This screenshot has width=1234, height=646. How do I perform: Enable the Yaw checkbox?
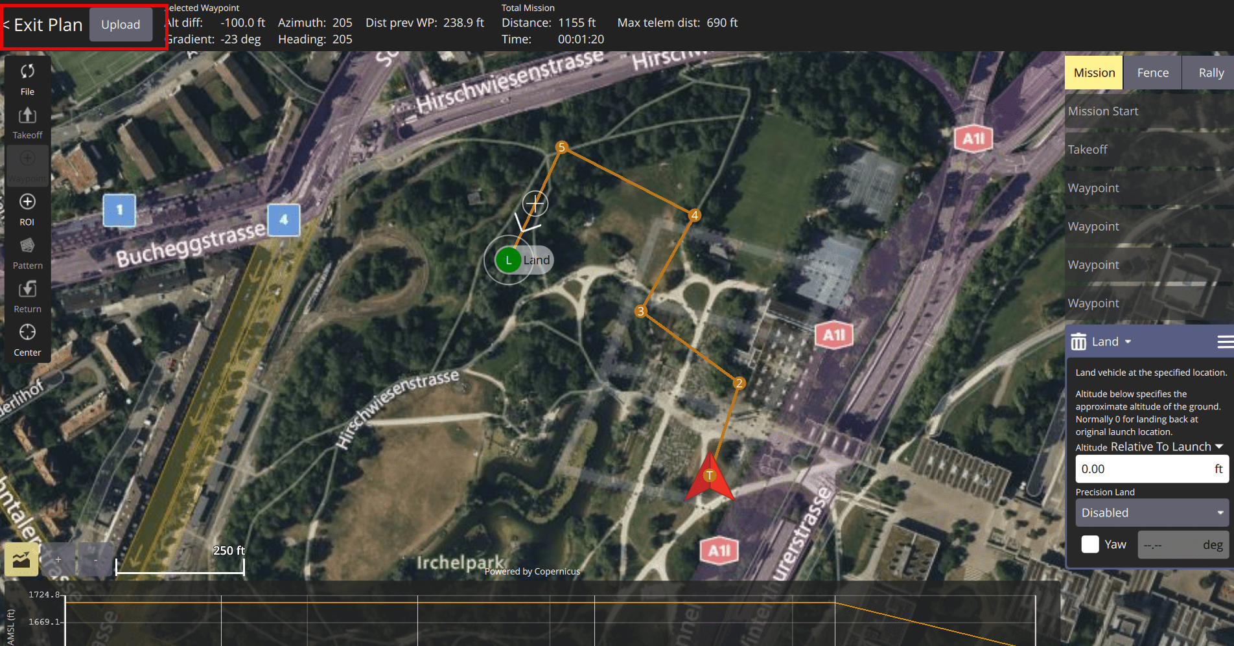(1090, 544)
